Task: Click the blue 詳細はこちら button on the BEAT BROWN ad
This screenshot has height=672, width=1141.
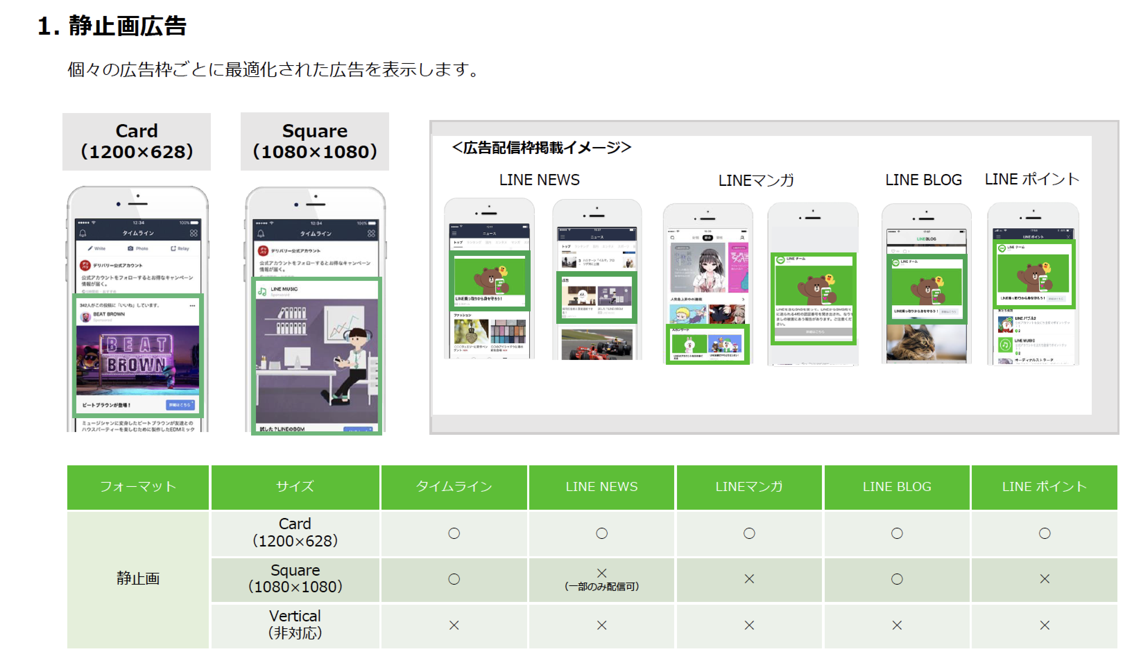Action: pyautogui.click(x=180, y=405)
